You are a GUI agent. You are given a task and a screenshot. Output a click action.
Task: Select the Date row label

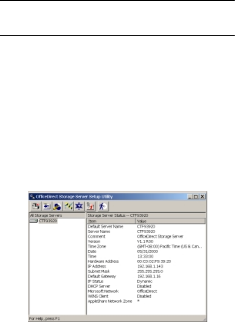[x=92, y=251]
